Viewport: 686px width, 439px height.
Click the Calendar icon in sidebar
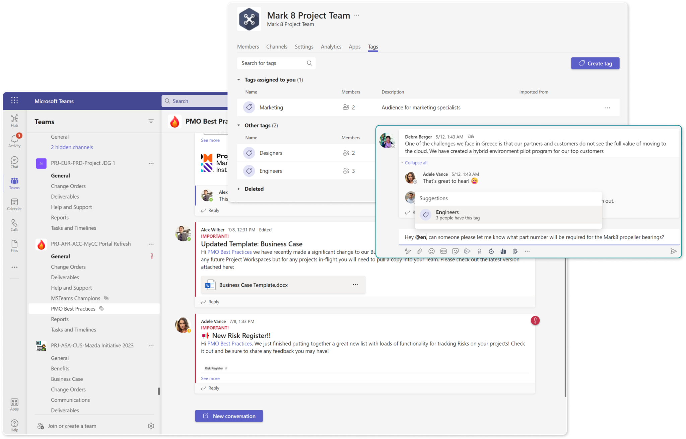pyautogui.click(x=14, y=204)
